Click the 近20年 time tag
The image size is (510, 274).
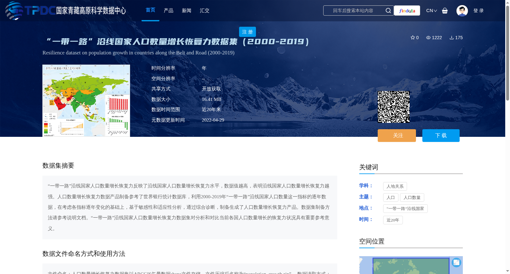(393, 220)
